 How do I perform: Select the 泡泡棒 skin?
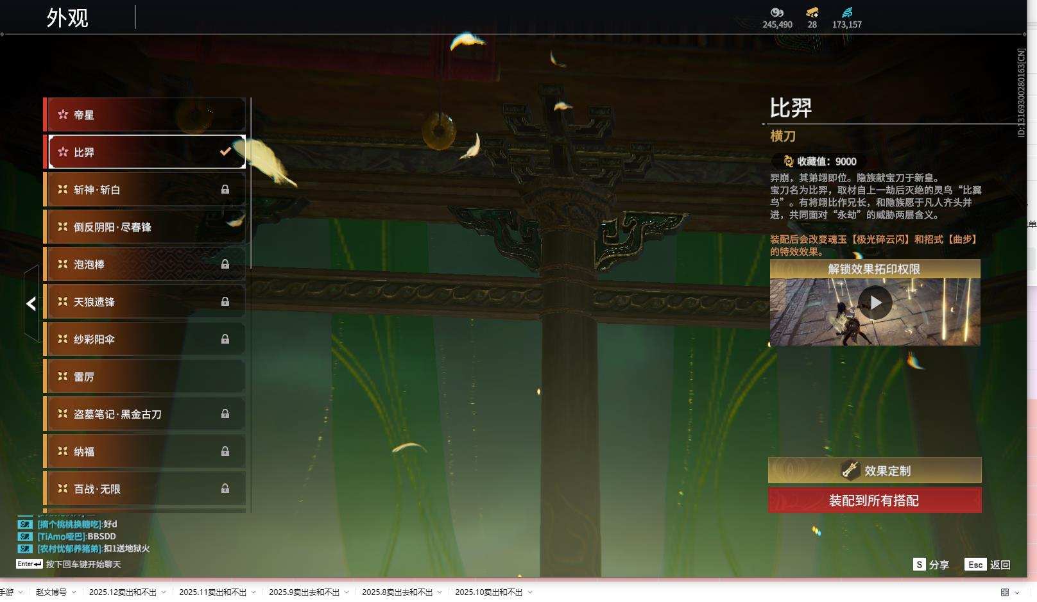pyautogui.click(x=144, y=264)
